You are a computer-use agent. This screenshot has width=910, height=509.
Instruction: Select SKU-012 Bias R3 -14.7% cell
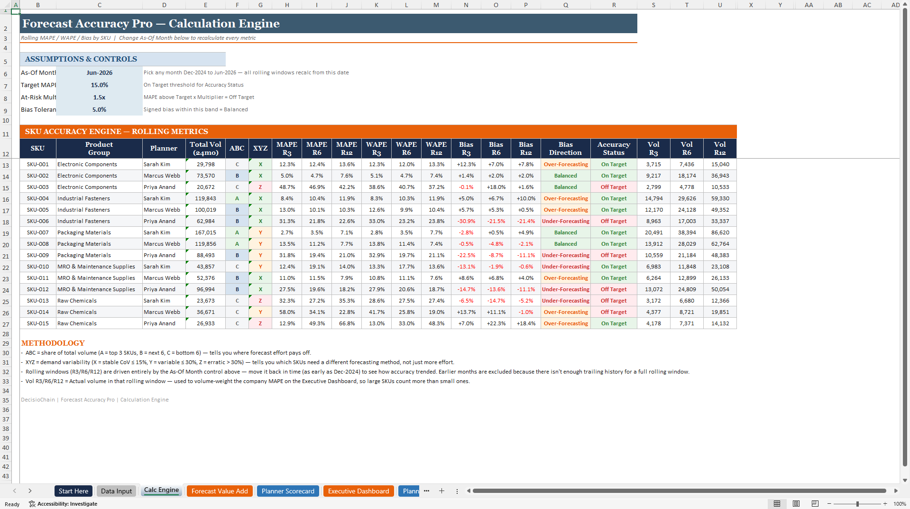[466, 289]
